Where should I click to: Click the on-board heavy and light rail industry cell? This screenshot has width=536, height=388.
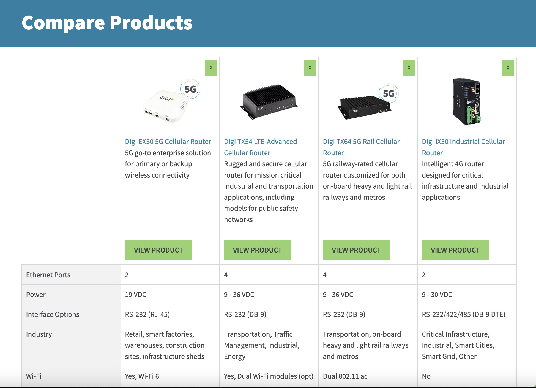[x=368, y=345]
